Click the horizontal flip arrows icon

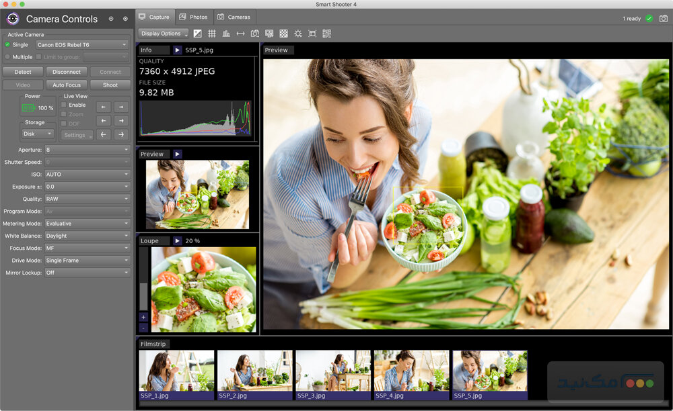(240, 34)
